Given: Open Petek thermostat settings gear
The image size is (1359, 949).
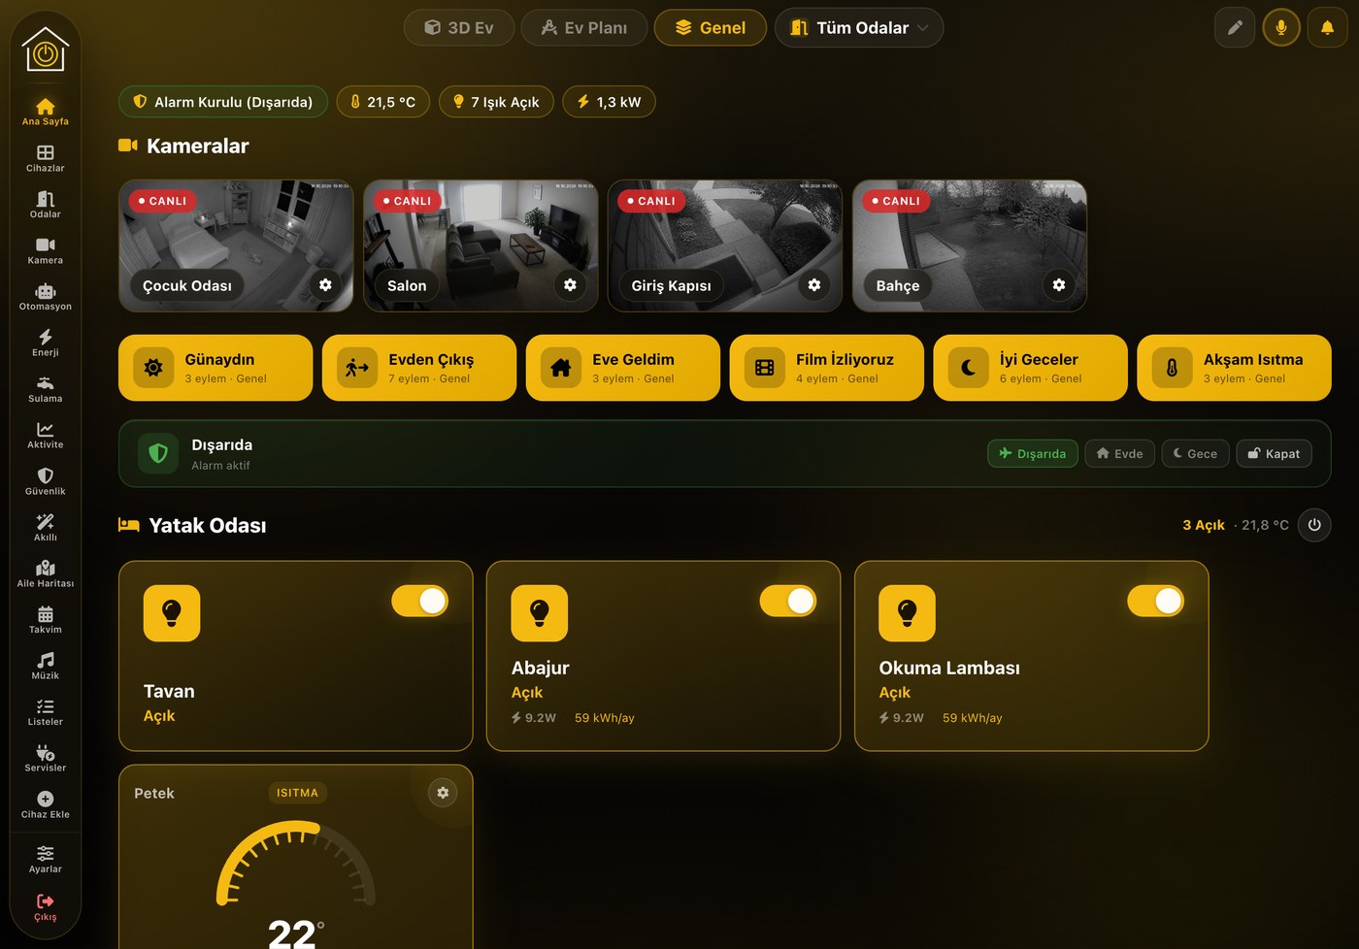Looking at the screenshot, I should pyautogui.click(x=443, y=793).
